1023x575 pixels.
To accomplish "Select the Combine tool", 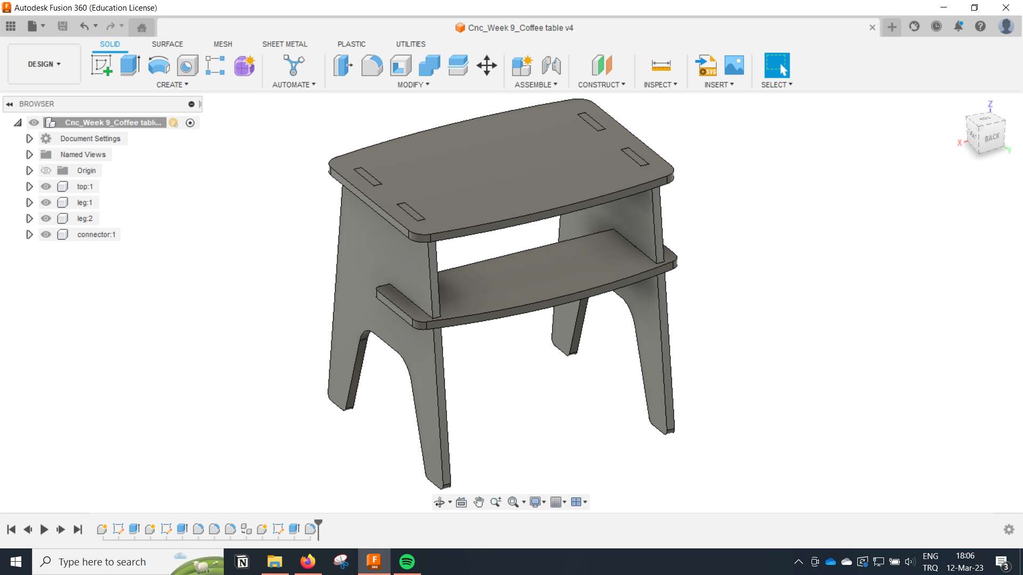I will 429,65.
